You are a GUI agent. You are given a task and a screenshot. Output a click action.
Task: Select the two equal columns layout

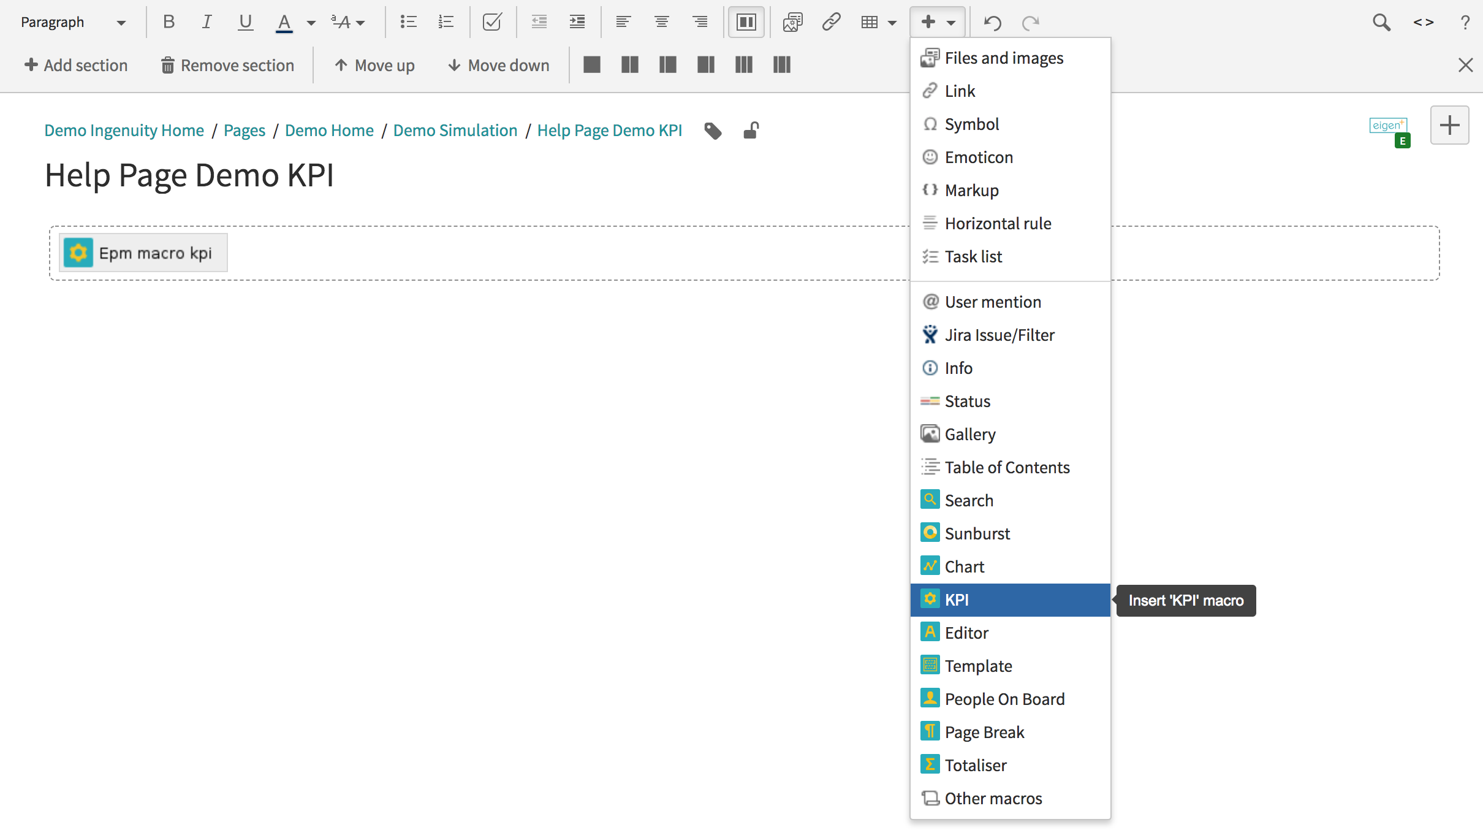[630, 64]
